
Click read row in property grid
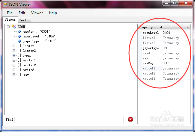pos(166,53)
